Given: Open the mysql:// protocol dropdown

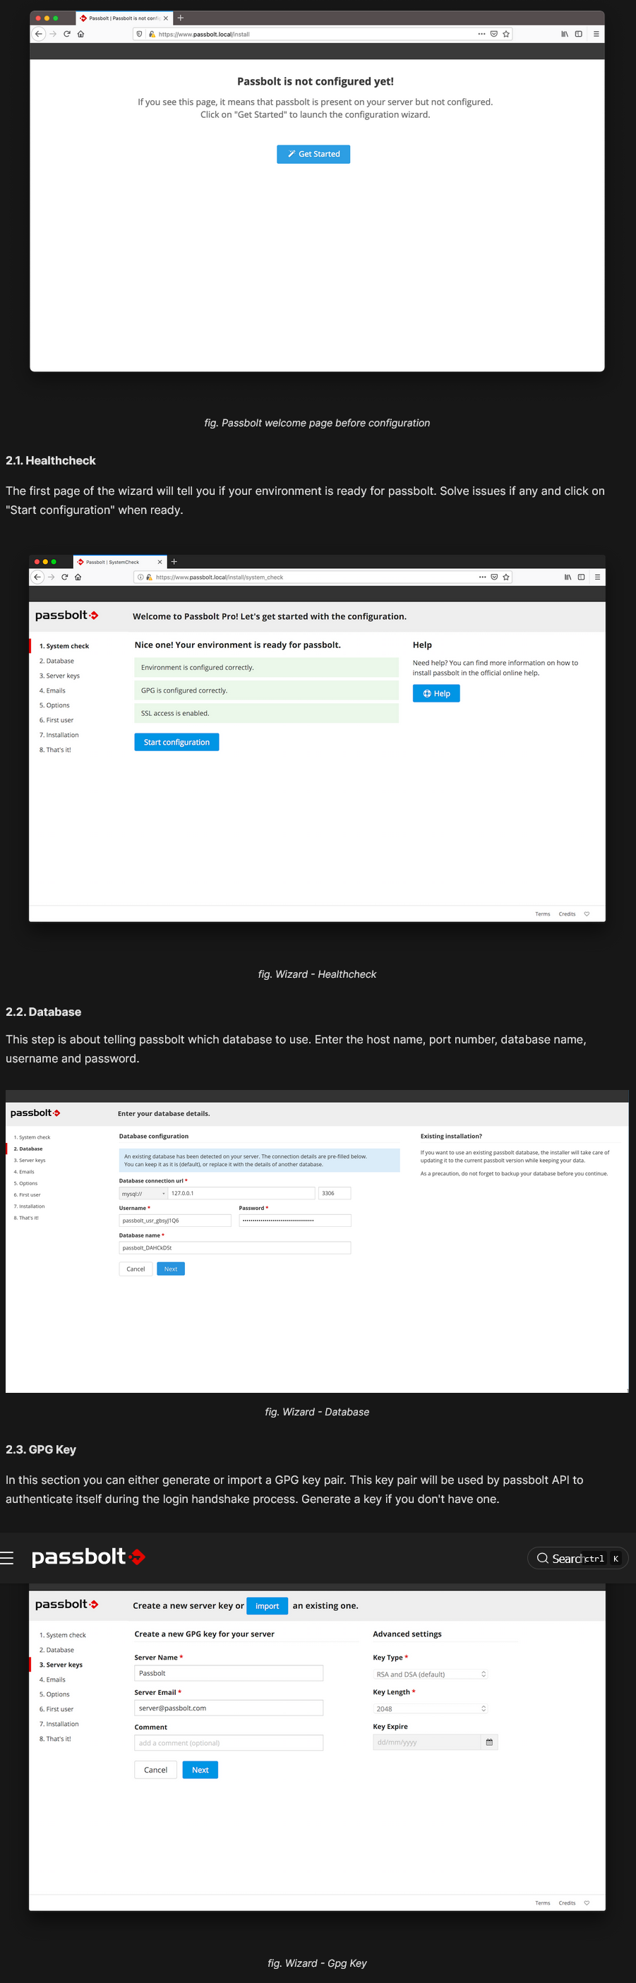Looking at the screenshot, I should pyautogui.click(x=143, y=1193).
